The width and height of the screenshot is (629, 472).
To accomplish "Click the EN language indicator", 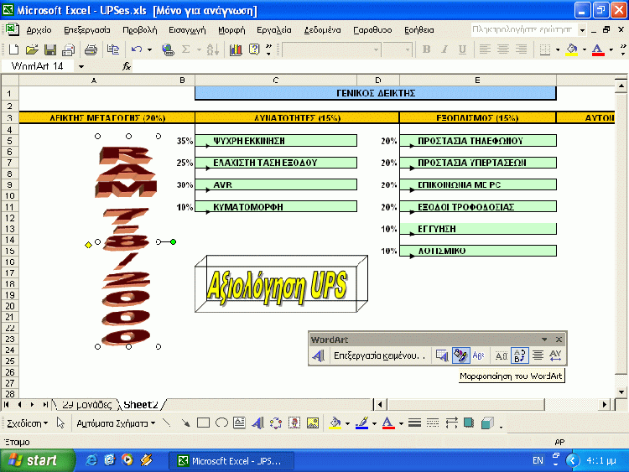I will tap(538, 460).
